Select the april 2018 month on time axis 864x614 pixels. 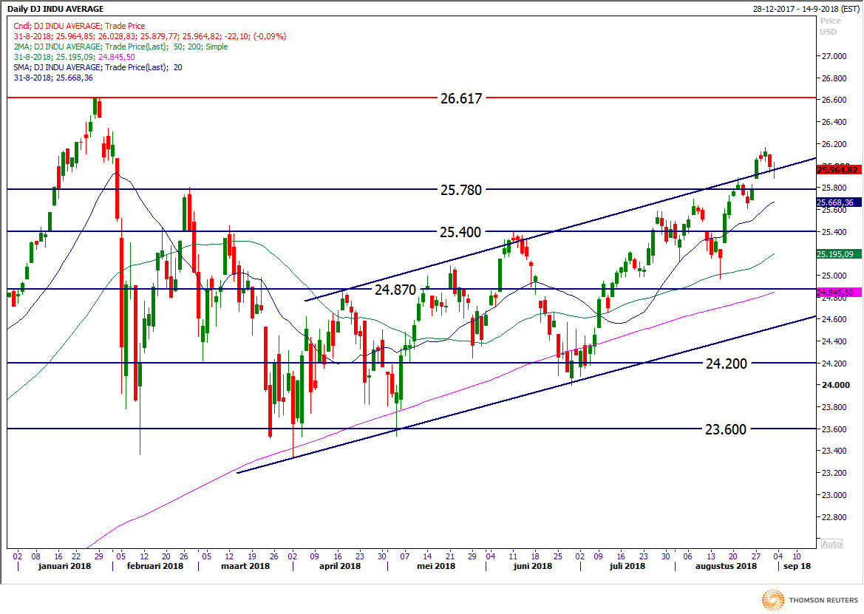(x=339, y=566)
